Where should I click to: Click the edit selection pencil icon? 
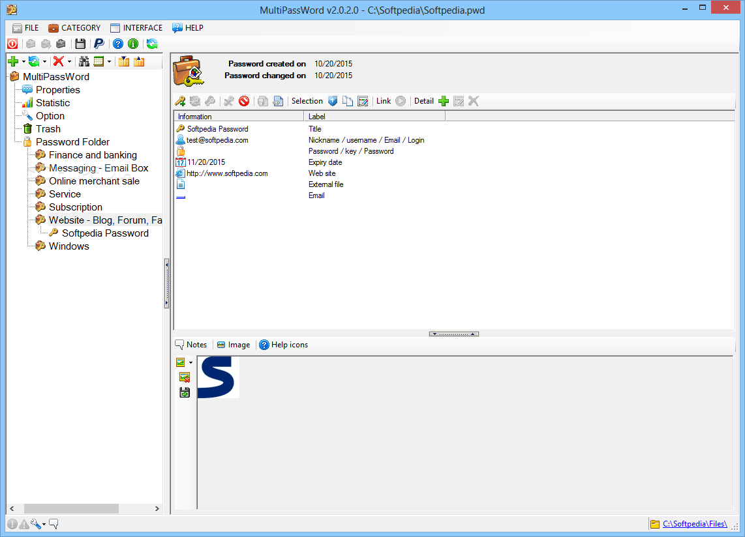pos(363,101)
